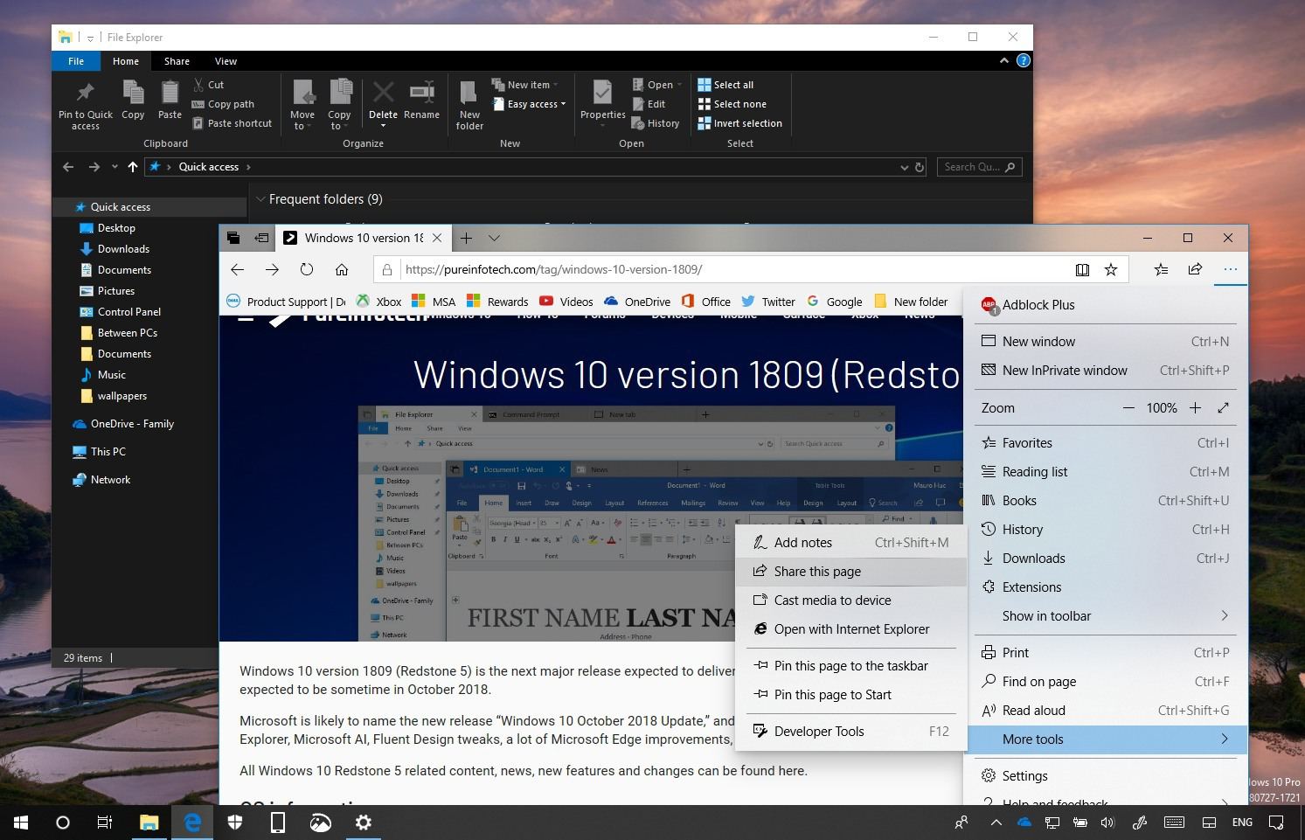1305x840 pixels.
Task: Increase zoom with the plus control
Action: click(x=1196, y=407)
